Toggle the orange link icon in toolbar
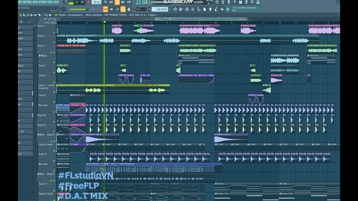This screenshot has width=358, height=201. tap(123, 9)
